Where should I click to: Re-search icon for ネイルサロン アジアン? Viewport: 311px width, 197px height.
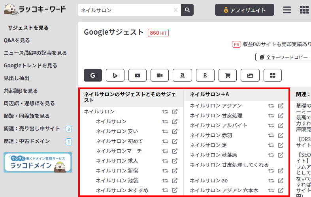point(271,106)
